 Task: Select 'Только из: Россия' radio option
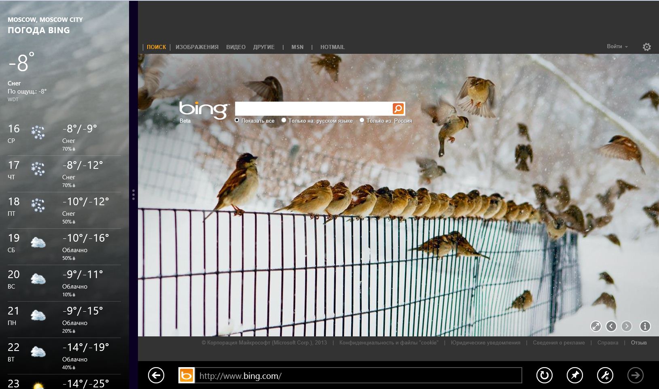pos(362,120)
